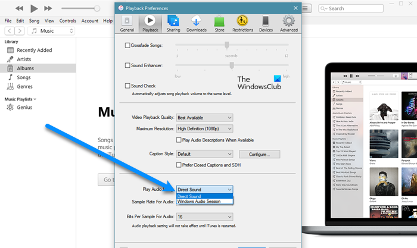The width and height of the screenshot is (417, 248).
Task: Open the View menu
Action: [49, 21]
